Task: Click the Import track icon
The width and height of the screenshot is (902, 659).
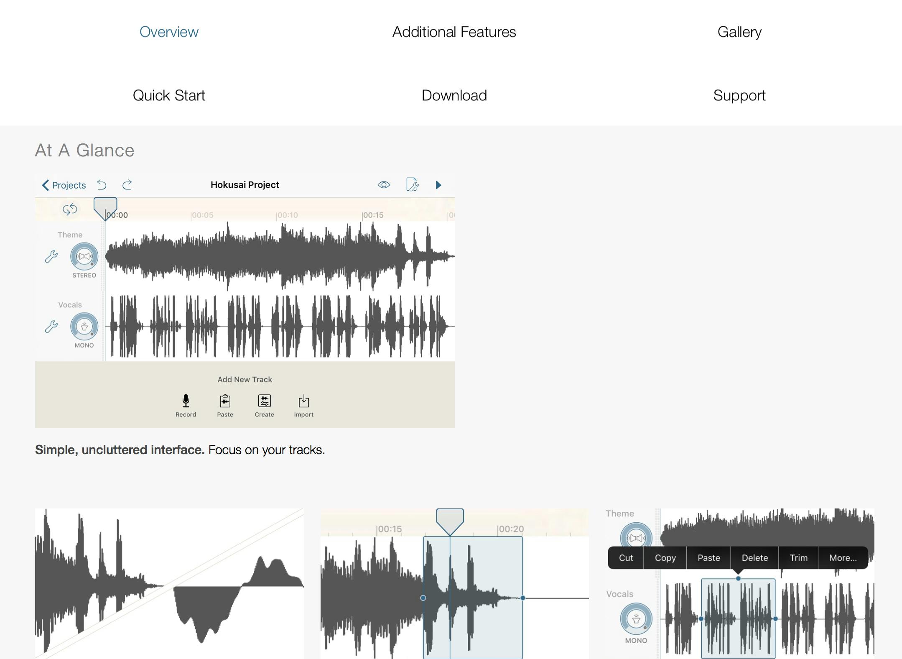Action: (x=303, y=401)
